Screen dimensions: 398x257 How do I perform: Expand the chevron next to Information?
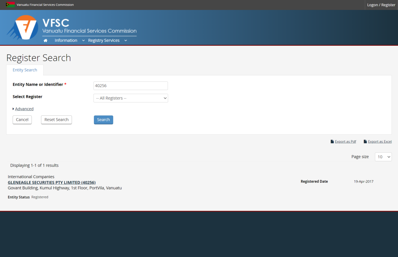pyautogui.click(x=83, y=40)
